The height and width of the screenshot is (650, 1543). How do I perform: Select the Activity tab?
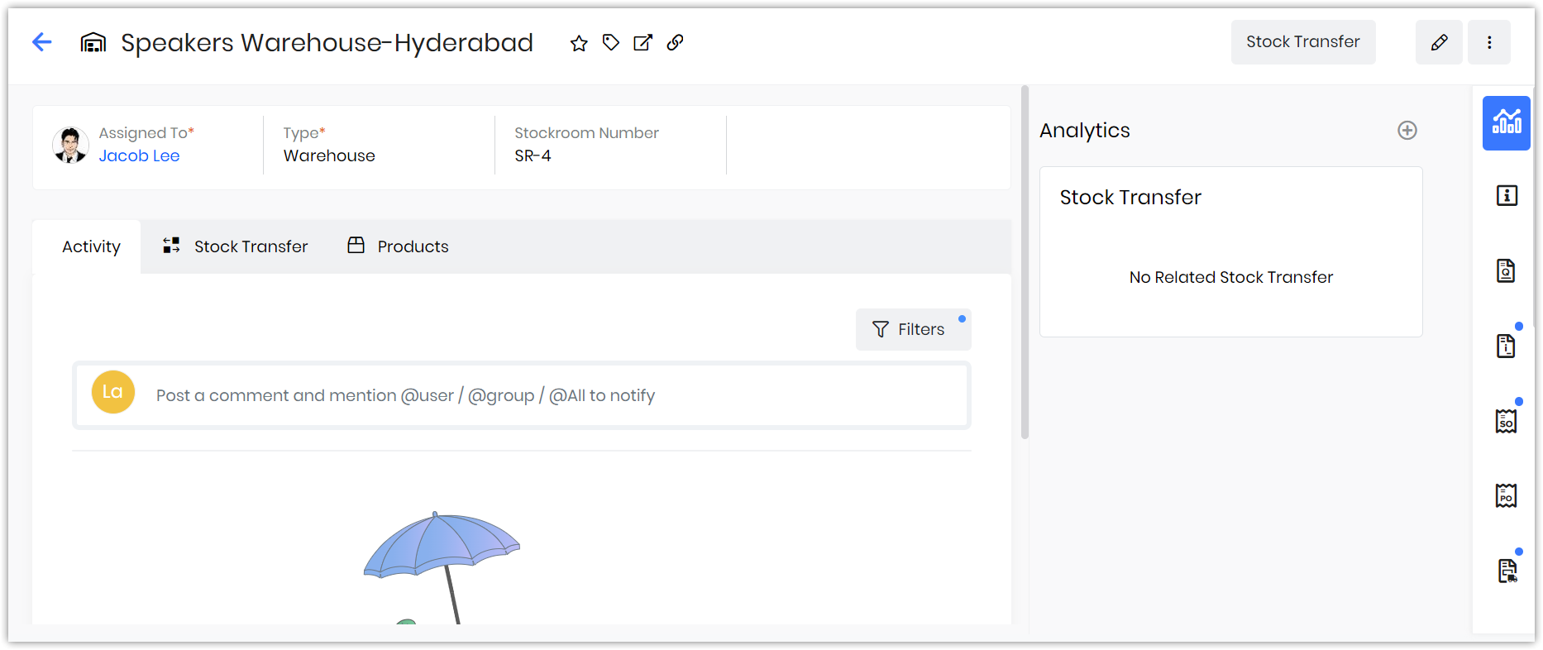tap(91, 246)
